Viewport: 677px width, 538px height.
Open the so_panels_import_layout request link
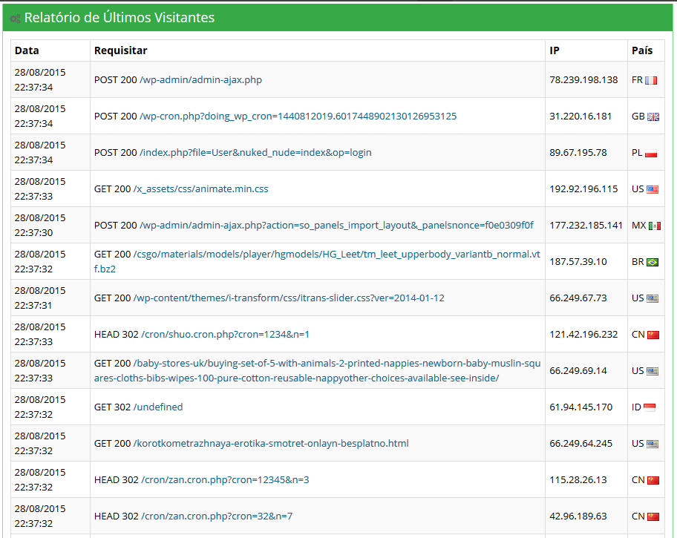point(336,225)
